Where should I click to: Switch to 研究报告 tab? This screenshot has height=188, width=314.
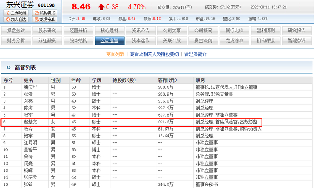(x=297, y=31)
